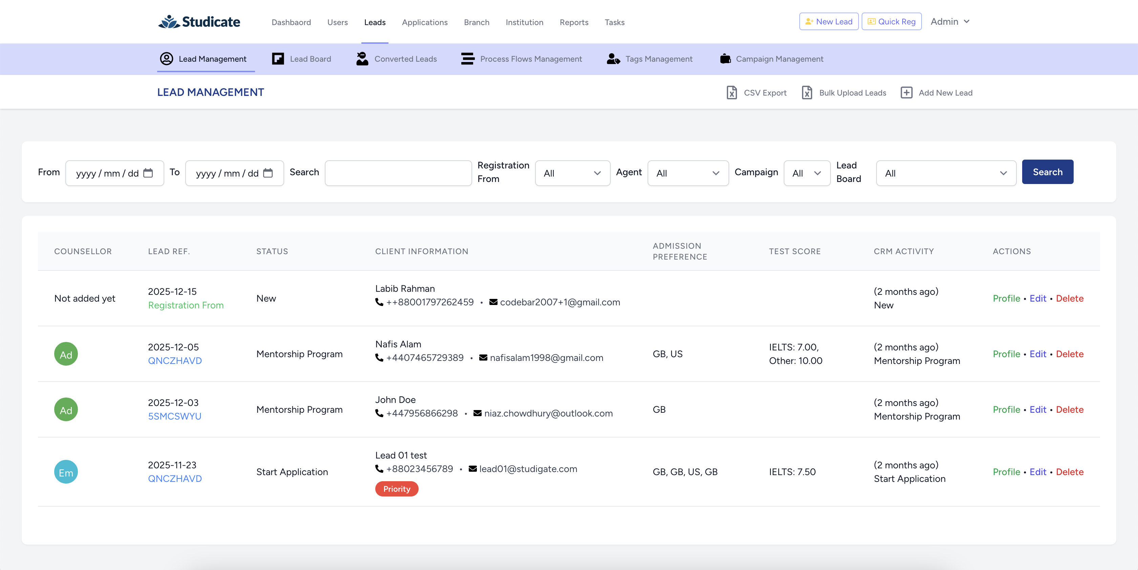
Task: Click the CSV Export file icon
Action: [732, 93]
